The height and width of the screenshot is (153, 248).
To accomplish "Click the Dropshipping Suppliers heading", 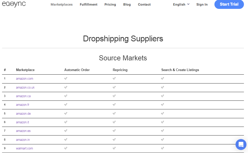I will tap(123, 39).
